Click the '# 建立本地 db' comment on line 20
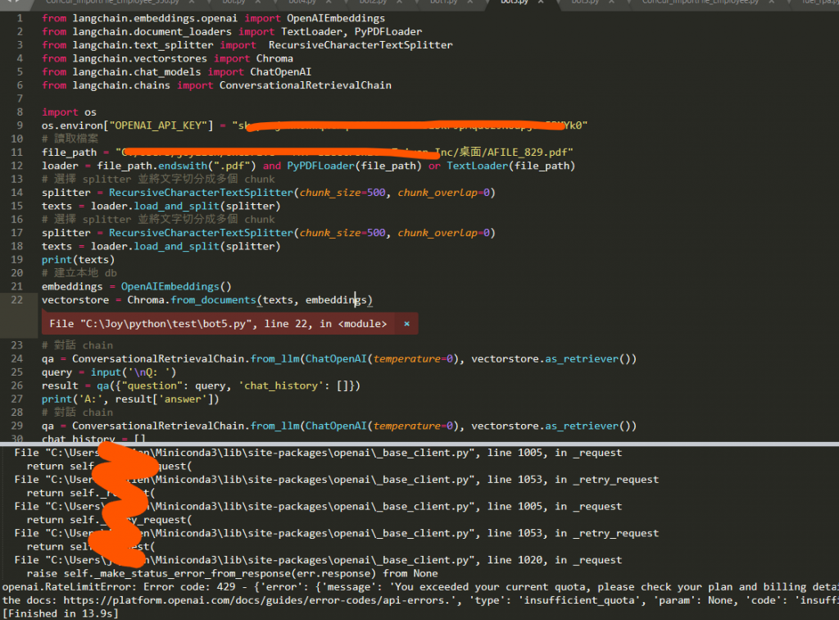 pyautogui.click(x=79, y=273)
